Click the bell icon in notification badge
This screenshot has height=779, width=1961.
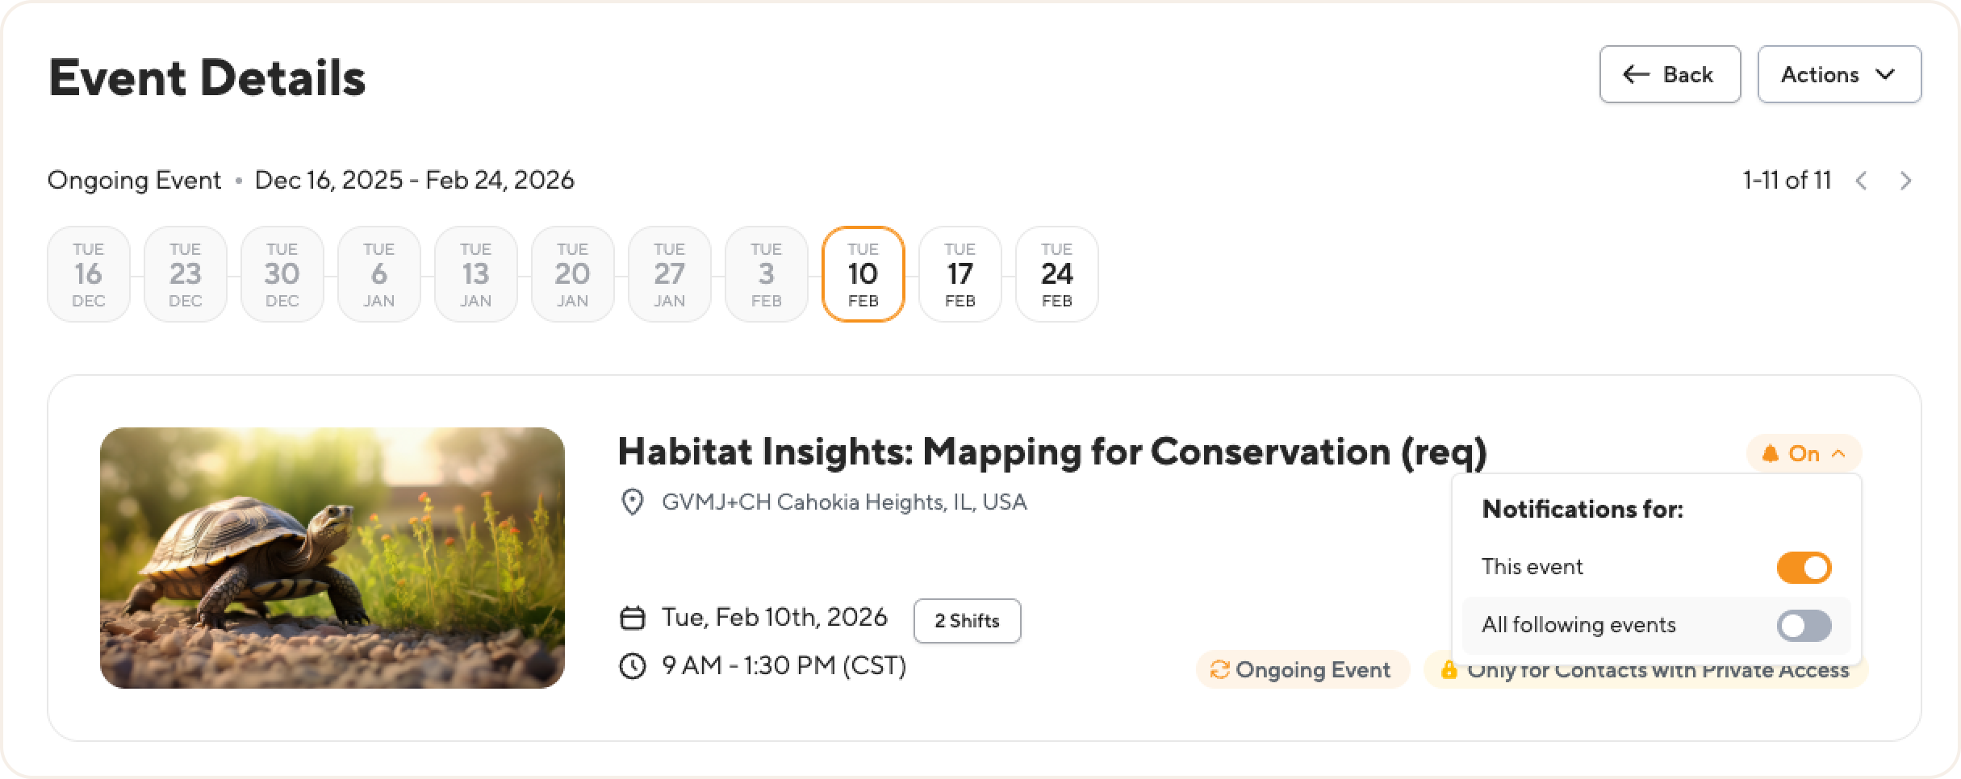tap(1771, 453)
